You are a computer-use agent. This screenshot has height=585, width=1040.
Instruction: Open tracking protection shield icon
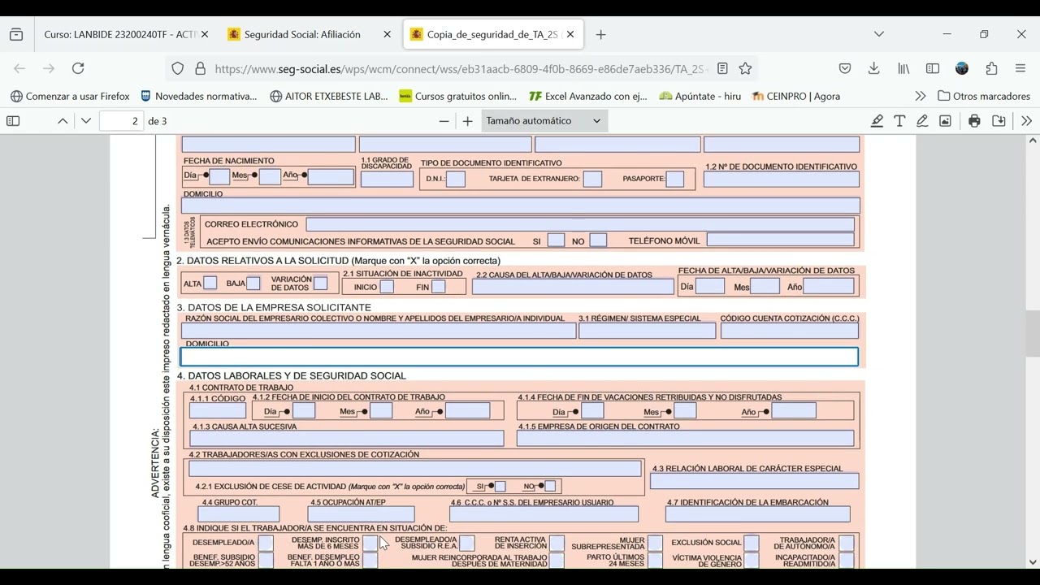pyautogui.click(x=178, y=68)
